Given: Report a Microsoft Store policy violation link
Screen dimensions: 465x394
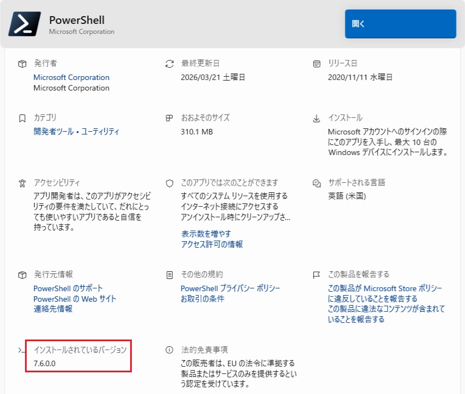Looking at the screenshot, I should pos(385,293).
